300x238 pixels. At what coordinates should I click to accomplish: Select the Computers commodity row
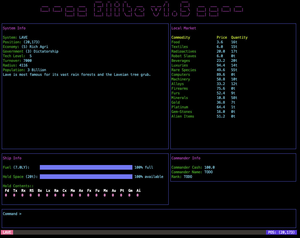pyautogui.click(x=180, y=75)
